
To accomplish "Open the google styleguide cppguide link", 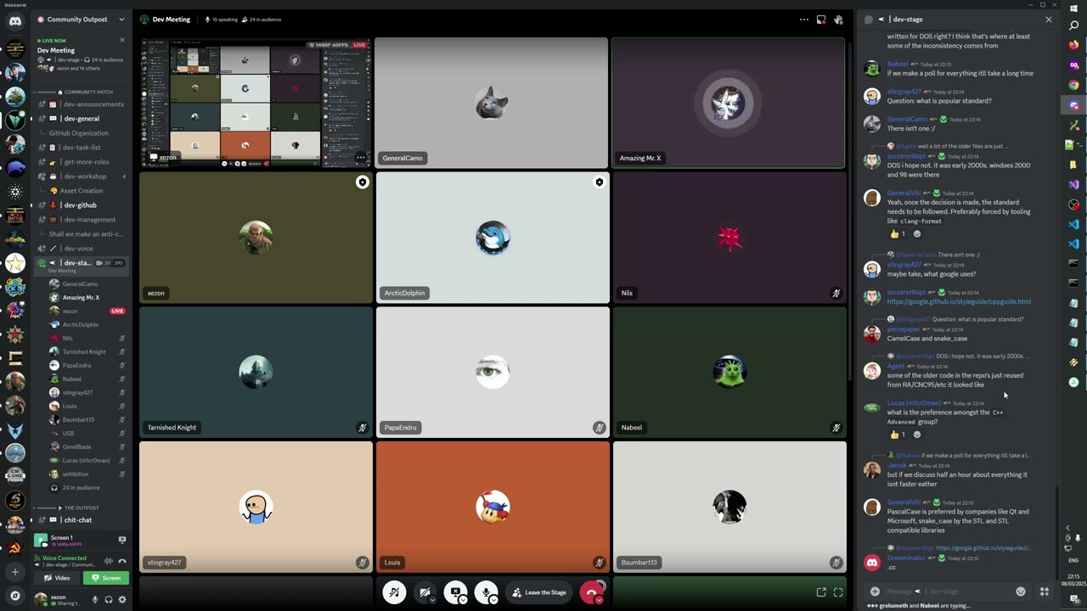I will (x=959, y=301).
